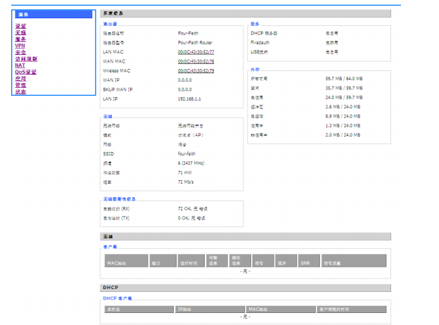Select the 应用 sidebar link
439x325 pixels.
[x=20, y=78]
